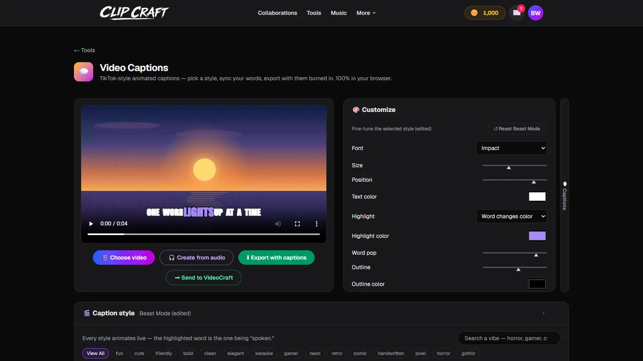Viewport: 643px width, 361px height.
Task: Click Export with captions button
Action: tap(276, 258)
